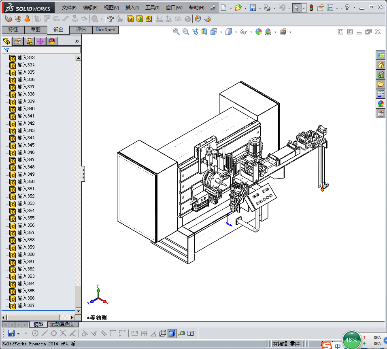Expand the manager tabs double chevron
The height and width of the screenshot is (349, 387).
pyautogui.click(x=77, y=41)
